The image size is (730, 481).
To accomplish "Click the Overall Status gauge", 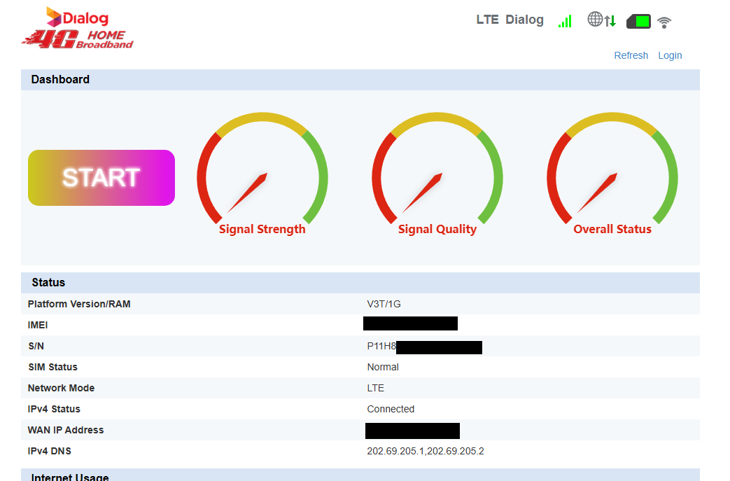I will tap(612, 173).
